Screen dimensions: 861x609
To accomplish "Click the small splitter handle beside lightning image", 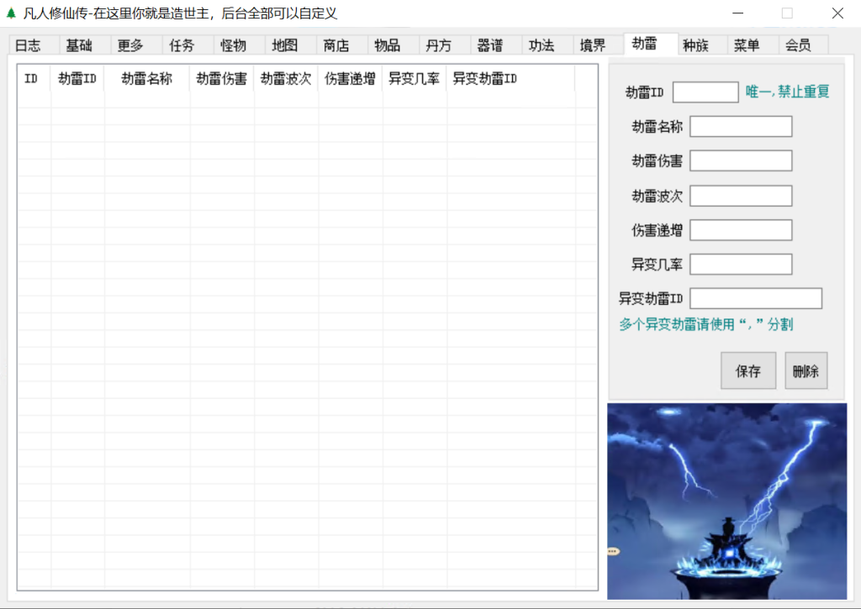I will tap(612, 551).
